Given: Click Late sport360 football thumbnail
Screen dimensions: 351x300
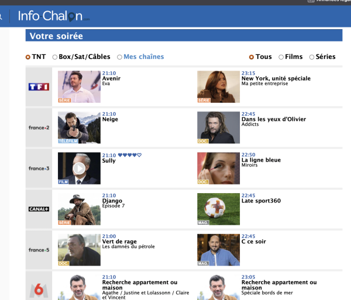Looking at the screenshot, I should 218,209.
